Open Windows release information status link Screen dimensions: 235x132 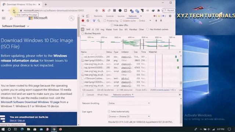(x=34, y=58)
